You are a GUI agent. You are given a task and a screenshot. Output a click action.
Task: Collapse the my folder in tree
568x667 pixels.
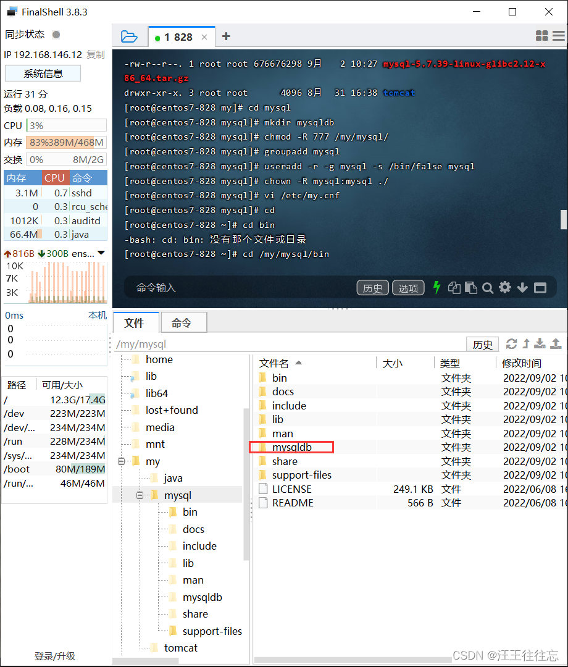tap(121, 461)
